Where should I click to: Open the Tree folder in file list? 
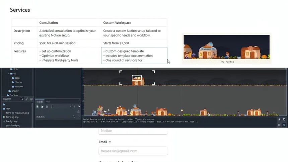(7, 108)
